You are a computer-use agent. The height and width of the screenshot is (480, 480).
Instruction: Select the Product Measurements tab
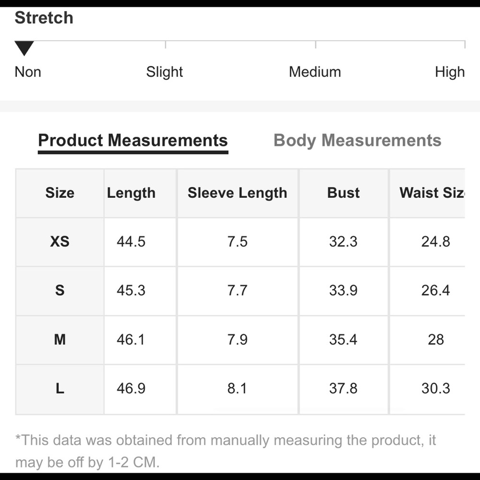[133, 141]
